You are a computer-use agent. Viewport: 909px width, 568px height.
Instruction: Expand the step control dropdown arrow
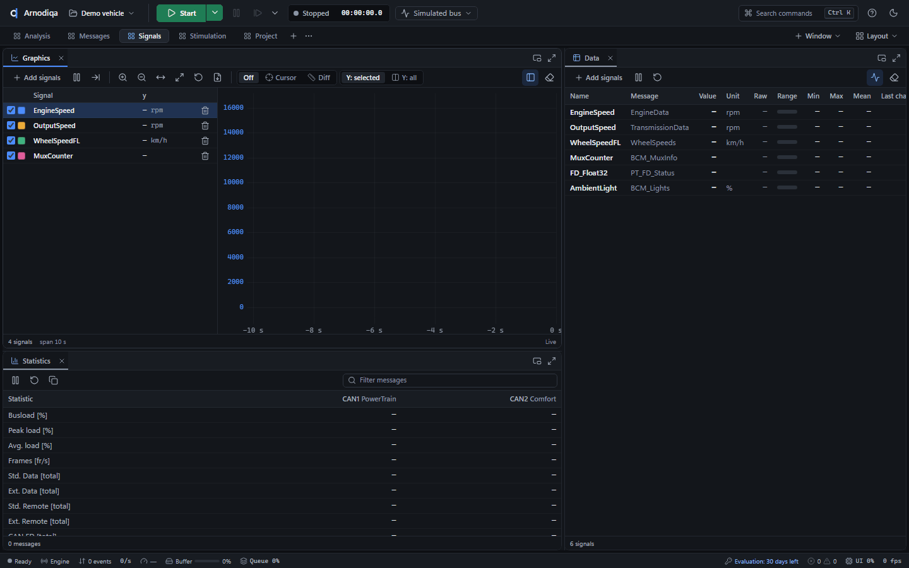click(275, 13)
